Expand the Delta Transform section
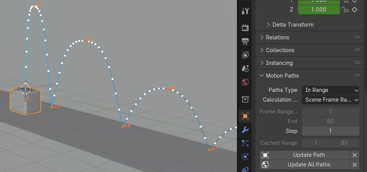Image resolution: width=367 pixels, height=172 pixels. [x=290, y=25]
